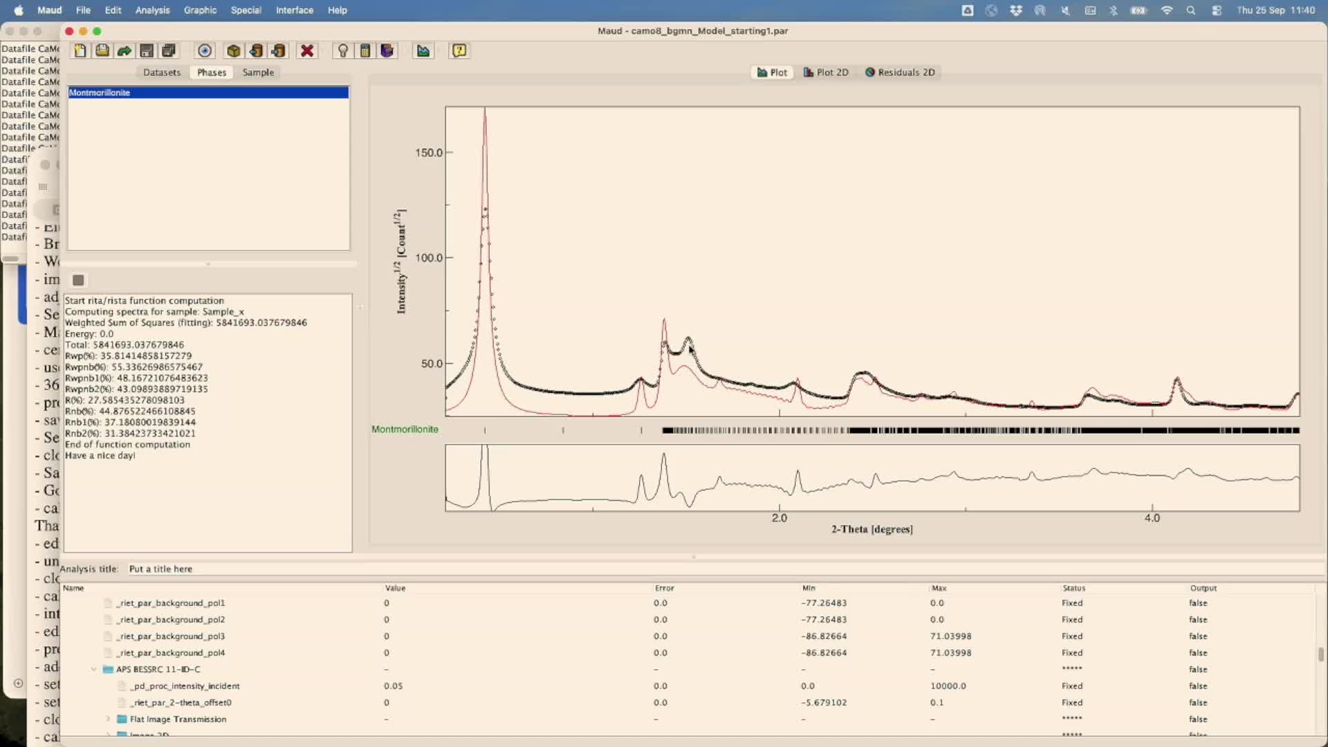
Task: Click the light bulb wizard icon
Action: pos(342,50)
